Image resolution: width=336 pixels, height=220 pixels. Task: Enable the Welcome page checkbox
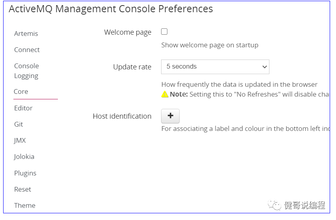pyautogui.click(x=164, y=32)
